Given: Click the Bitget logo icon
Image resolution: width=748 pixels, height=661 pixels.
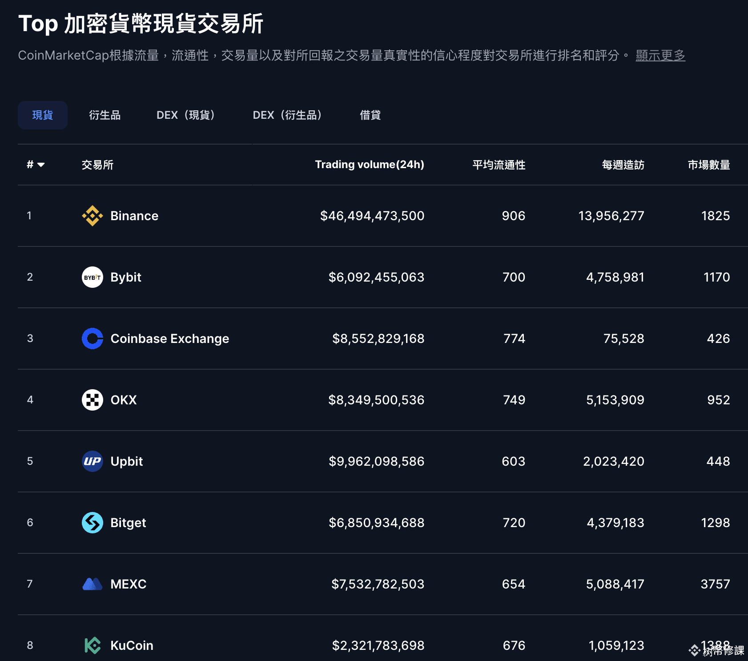Looking at the screenshot, I should 92,523.
